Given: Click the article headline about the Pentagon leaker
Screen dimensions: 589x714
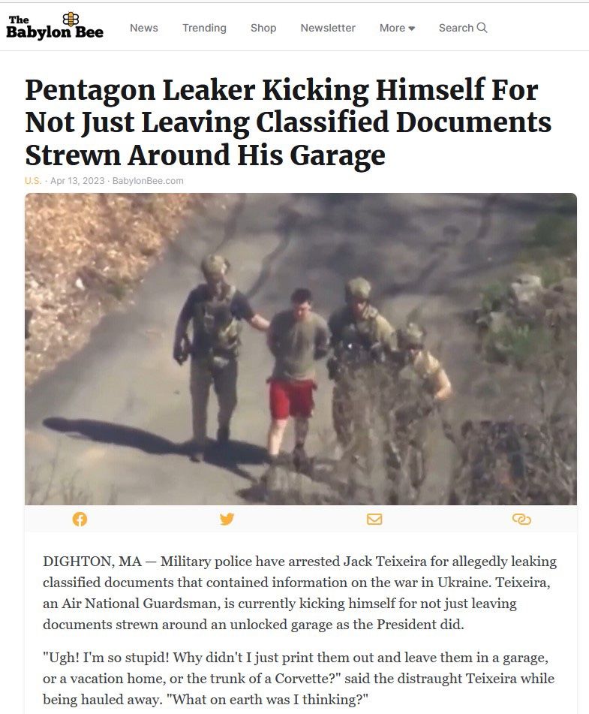Looking at the screenshot, I should (x=287, y=122).
